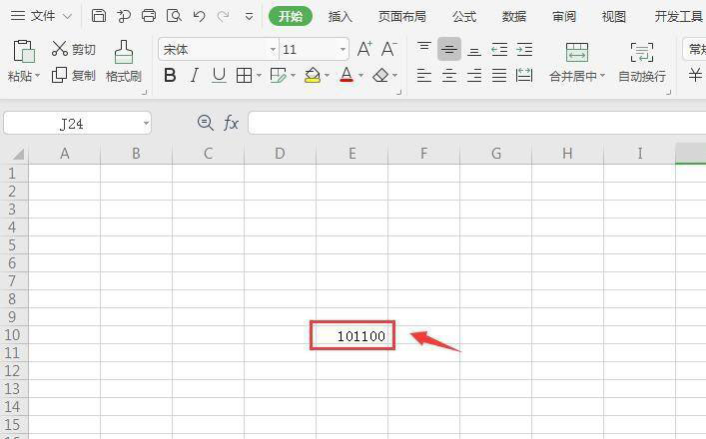Open the 文件 menu
This screenshot has height=439, width=706.
[41, 16]
